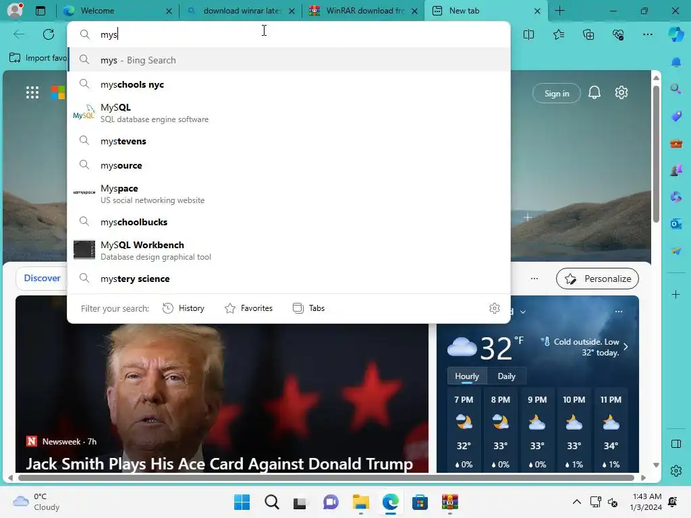Screen dimensions: 691x518
Task: Open feed more options ellipsis
Action: pos(534,279)
